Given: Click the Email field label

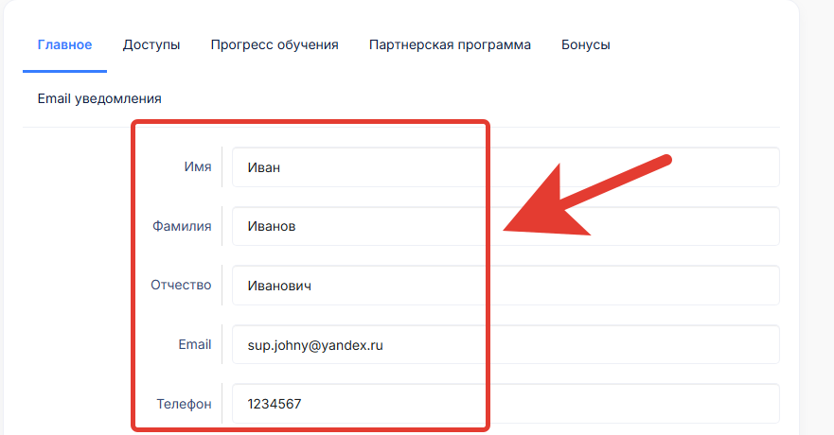Looking at the screenshot, I should pyautogui.click(x=195, y=345).
